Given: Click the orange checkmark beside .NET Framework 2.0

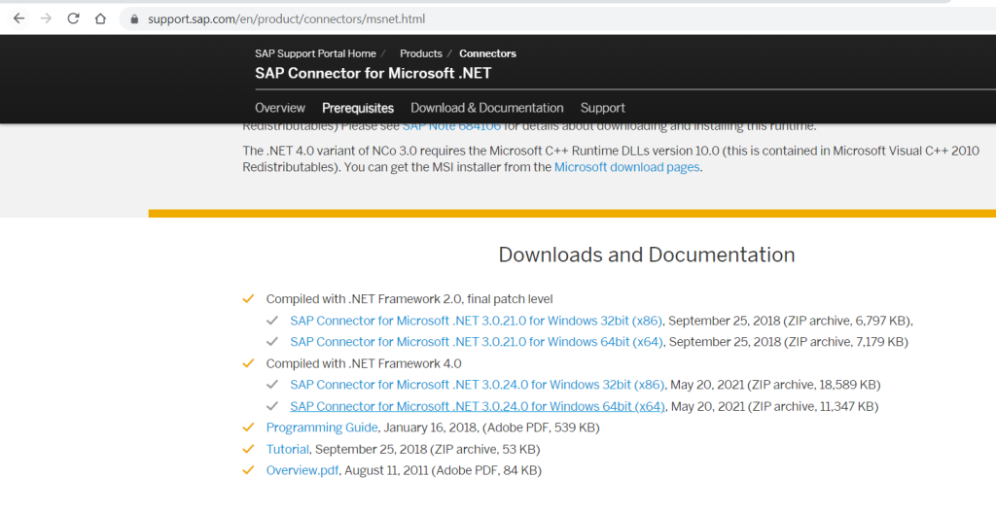Looking at the screenshot, I should [248, 298].
